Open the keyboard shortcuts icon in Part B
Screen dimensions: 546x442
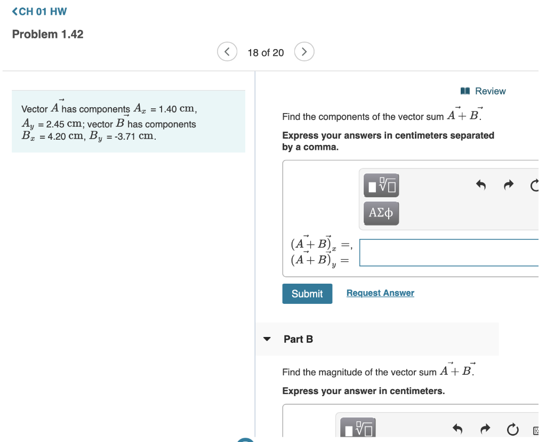[x=538, y=429]
